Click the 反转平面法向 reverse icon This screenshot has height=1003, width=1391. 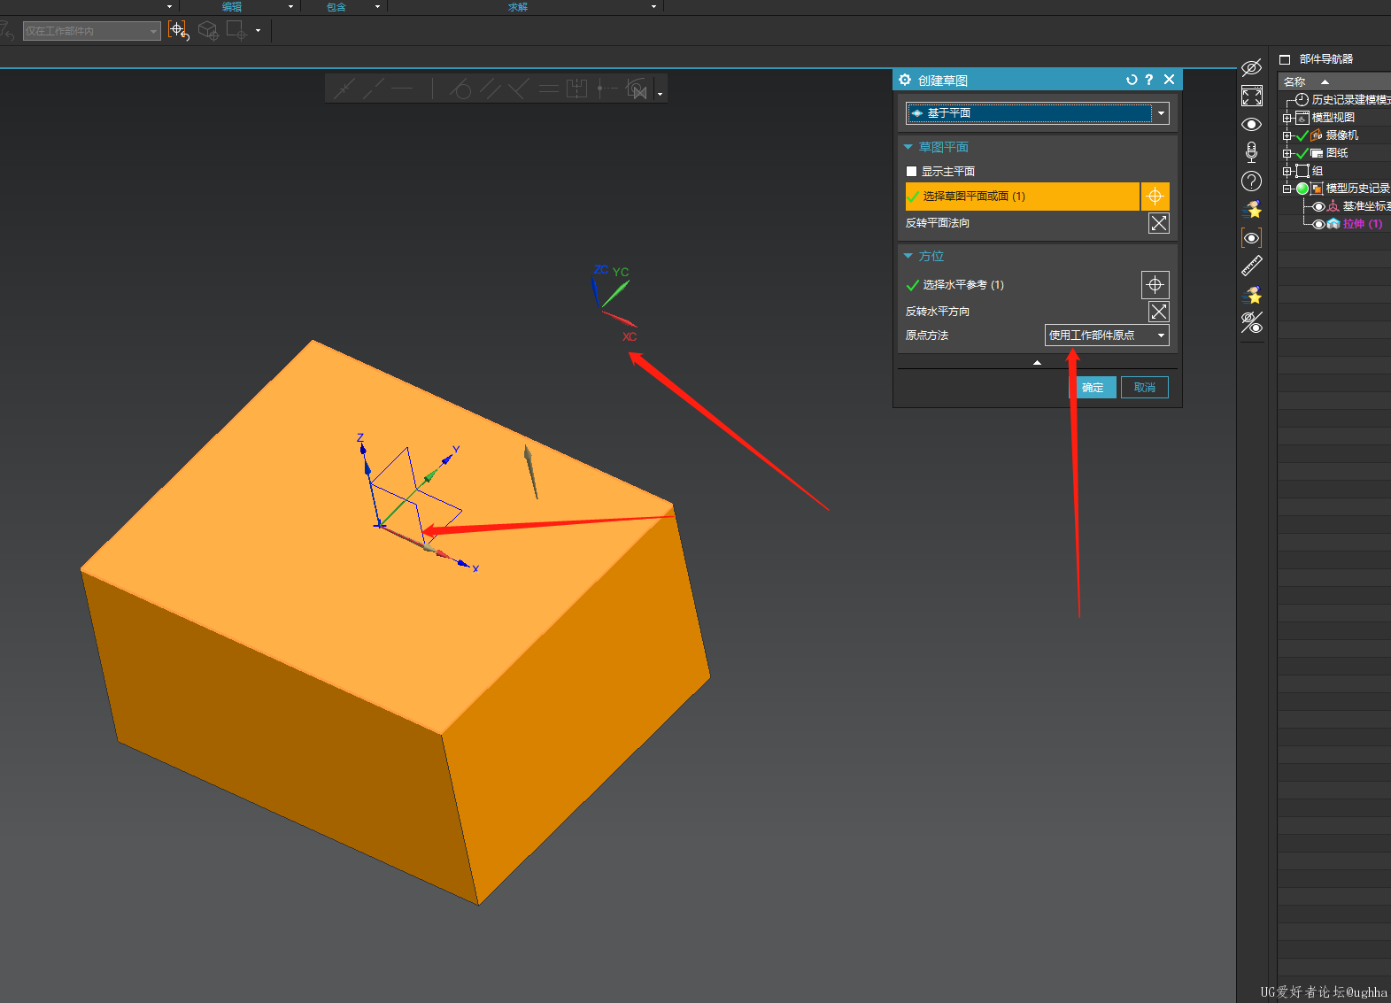click(1159, 223)
